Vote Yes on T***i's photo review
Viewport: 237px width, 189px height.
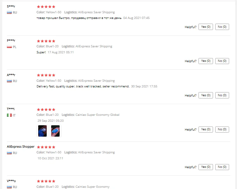[206, 129]
